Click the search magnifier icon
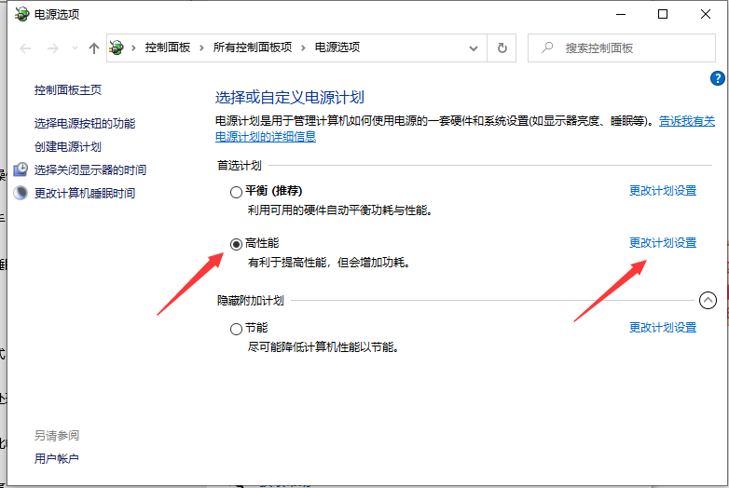Viewport: 729px width, 488px height. click(x=547, y=47)
